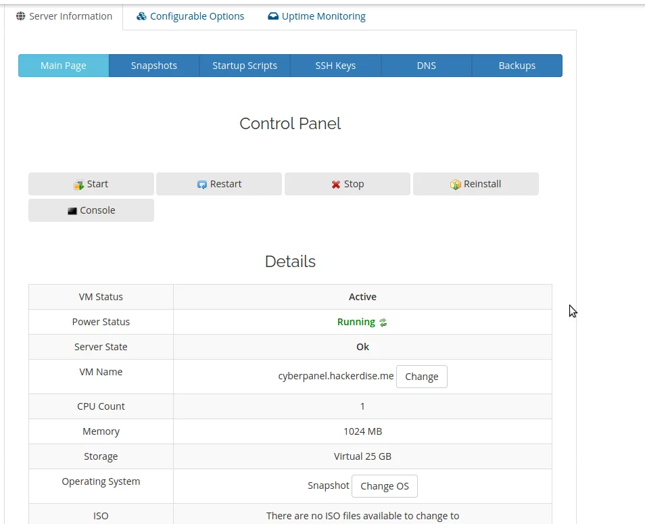Go to the DNS tab
Screen dimensions: 645x524
click(427, 66)
